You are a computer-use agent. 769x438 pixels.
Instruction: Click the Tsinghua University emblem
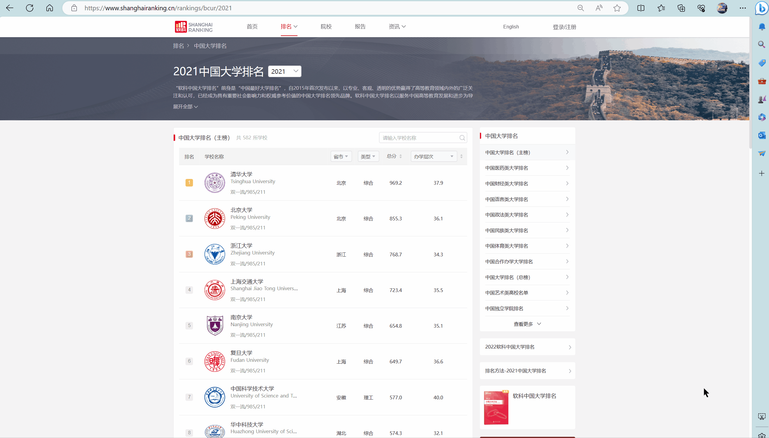pyautogui.click(x=215, y=183)
